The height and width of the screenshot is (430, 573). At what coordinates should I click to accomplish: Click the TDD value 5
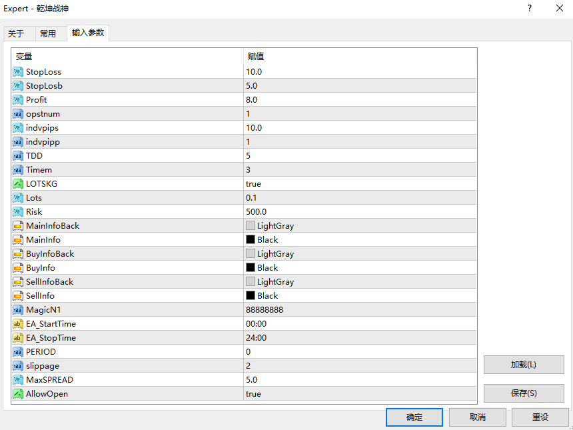point(248,156)
